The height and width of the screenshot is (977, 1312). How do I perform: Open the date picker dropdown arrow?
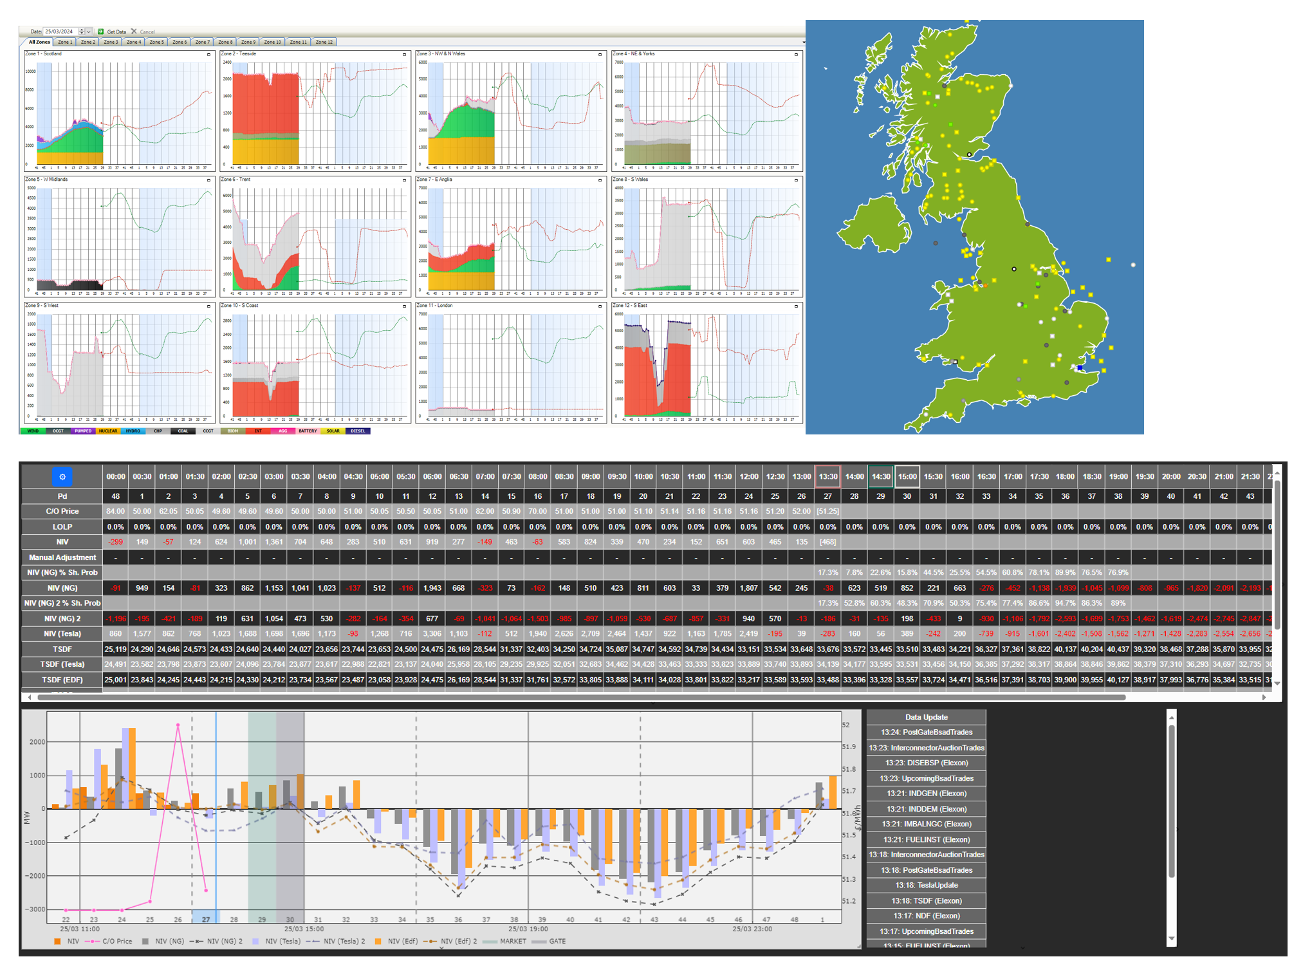(89, 31)
